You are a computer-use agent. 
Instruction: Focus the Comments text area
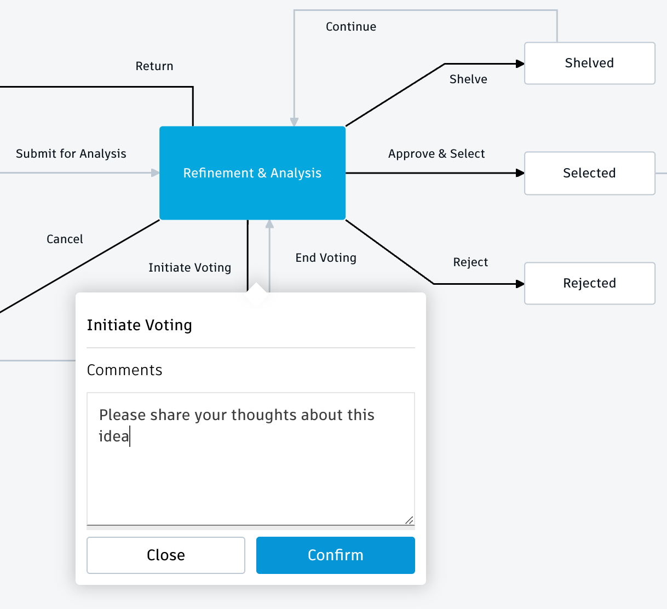[x=250, y=466]
